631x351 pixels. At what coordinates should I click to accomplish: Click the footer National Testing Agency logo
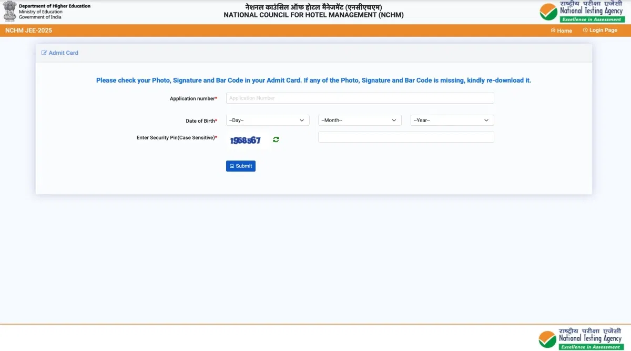pos(582,339)
